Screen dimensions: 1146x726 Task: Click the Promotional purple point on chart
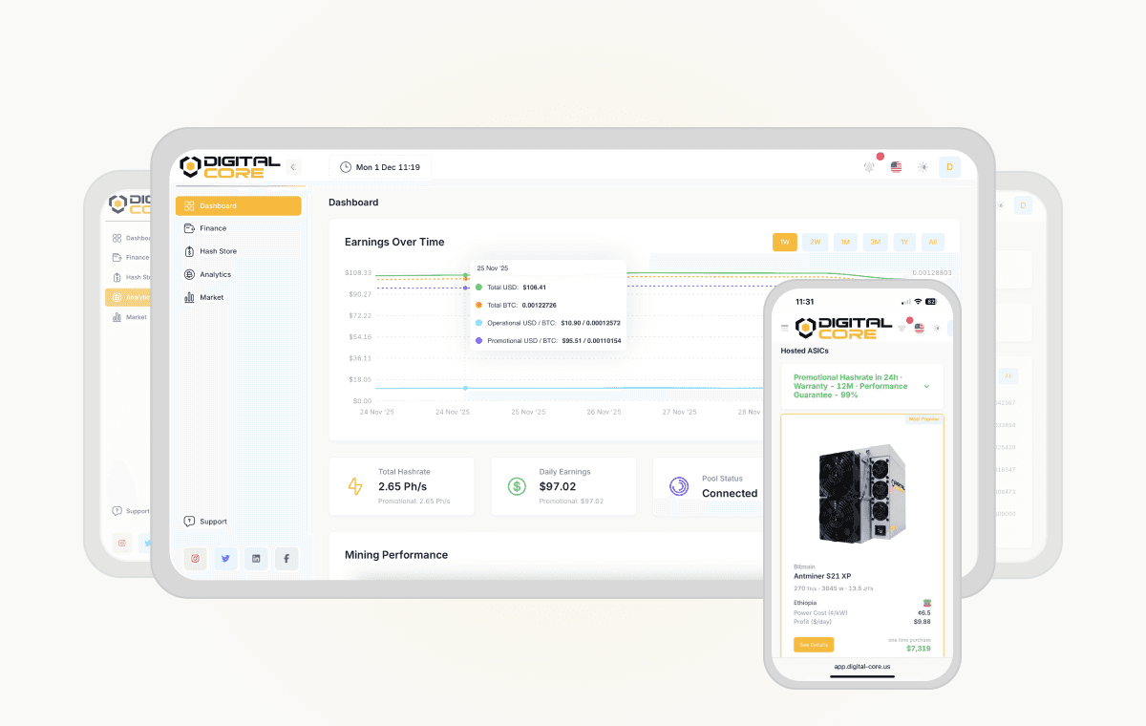point(465,288)
